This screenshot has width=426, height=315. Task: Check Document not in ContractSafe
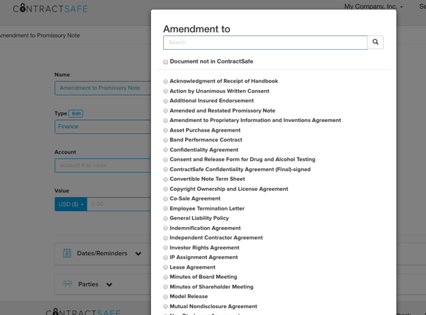click(x=165, y=62)
